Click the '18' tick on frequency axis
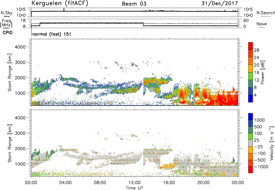Screen dimensions: 275x190 [23, 21]
